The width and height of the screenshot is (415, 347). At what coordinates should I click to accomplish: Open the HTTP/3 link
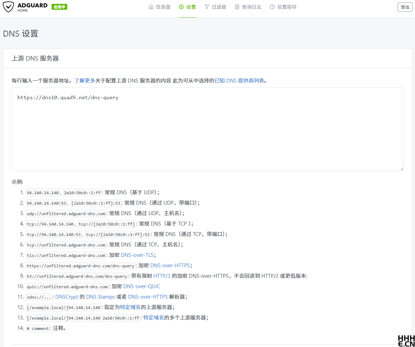[x=162, y=276]
